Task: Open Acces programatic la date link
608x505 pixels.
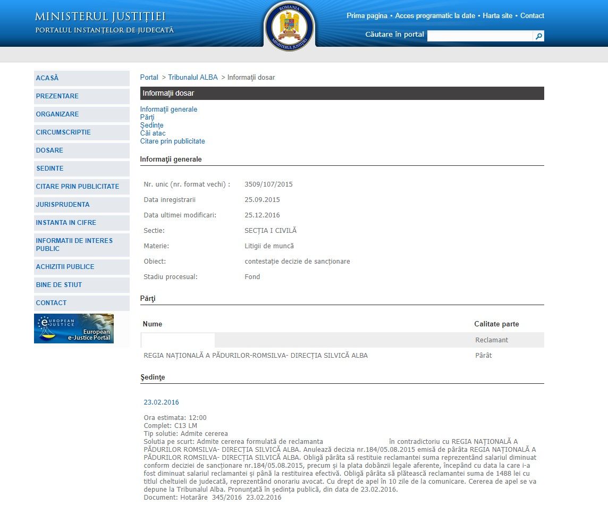Action: coord(435,16)
